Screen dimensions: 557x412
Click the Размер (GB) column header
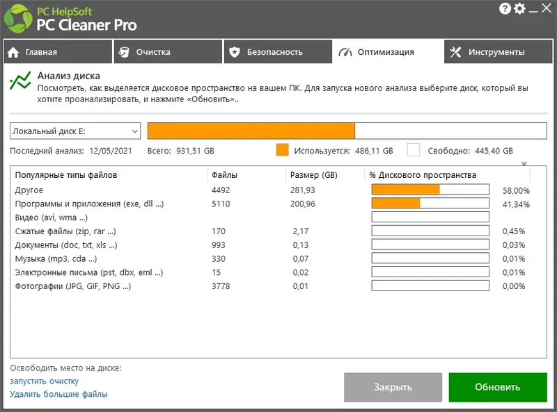[314, 175]
